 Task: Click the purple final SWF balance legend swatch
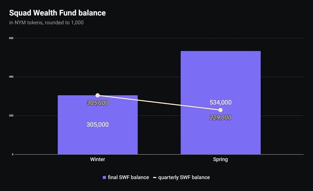[104, 177]
